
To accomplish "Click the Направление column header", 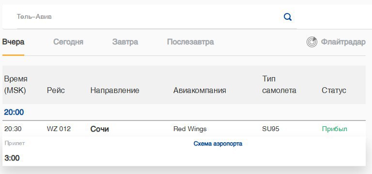I will [115, 90].
